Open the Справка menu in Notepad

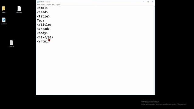58,5
